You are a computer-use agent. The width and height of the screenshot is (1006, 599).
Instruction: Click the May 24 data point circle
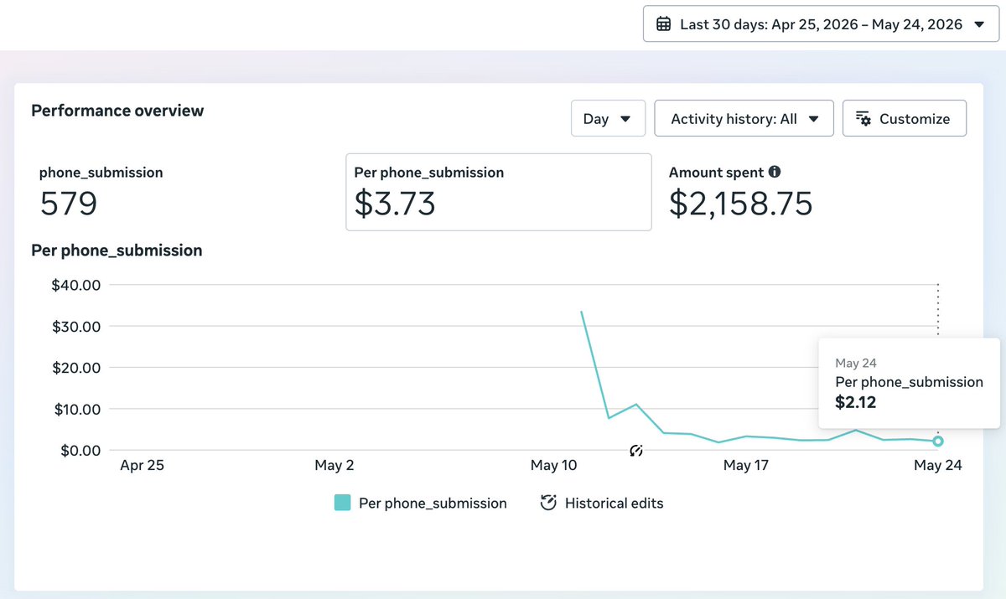[x=938, y=442]
